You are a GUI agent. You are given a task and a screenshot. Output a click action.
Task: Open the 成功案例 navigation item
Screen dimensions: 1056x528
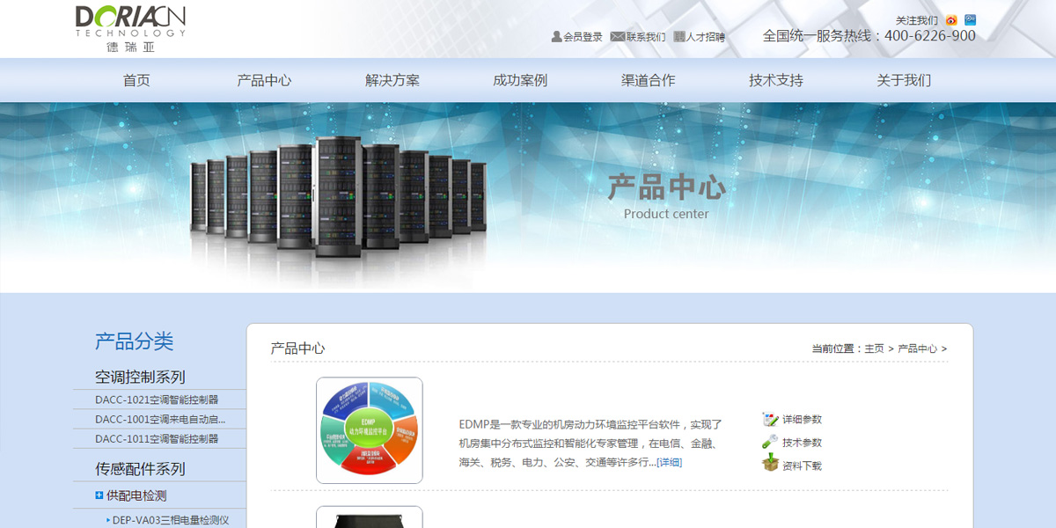[x=520, y=80]
